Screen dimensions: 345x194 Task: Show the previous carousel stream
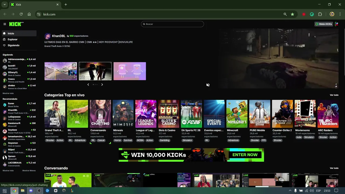pyautogui.click(x=88, y=85)
